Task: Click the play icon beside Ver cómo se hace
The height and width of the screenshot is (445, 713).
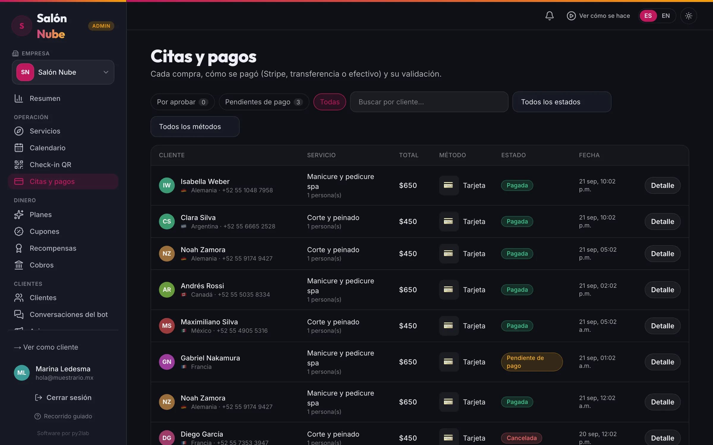Action: point(571,16)
